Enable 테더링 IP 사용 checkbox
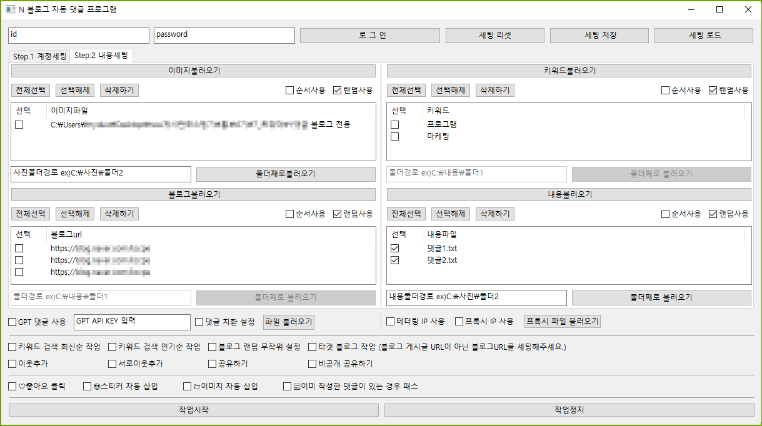Viewport: 762px width, 426px height. pos(391,322)
